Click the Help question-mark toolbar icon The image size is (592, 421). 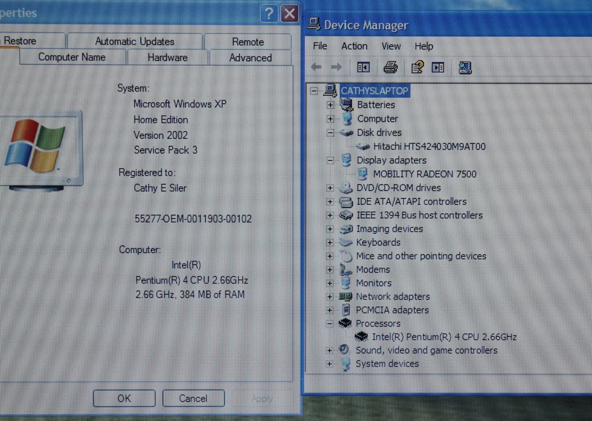417,68
